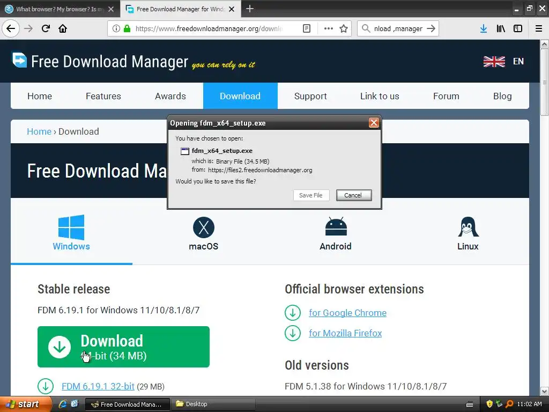The height and width of the screenshot is (412, 549).
Task: Open the Forum navigation item
Action: pos(446,96)
